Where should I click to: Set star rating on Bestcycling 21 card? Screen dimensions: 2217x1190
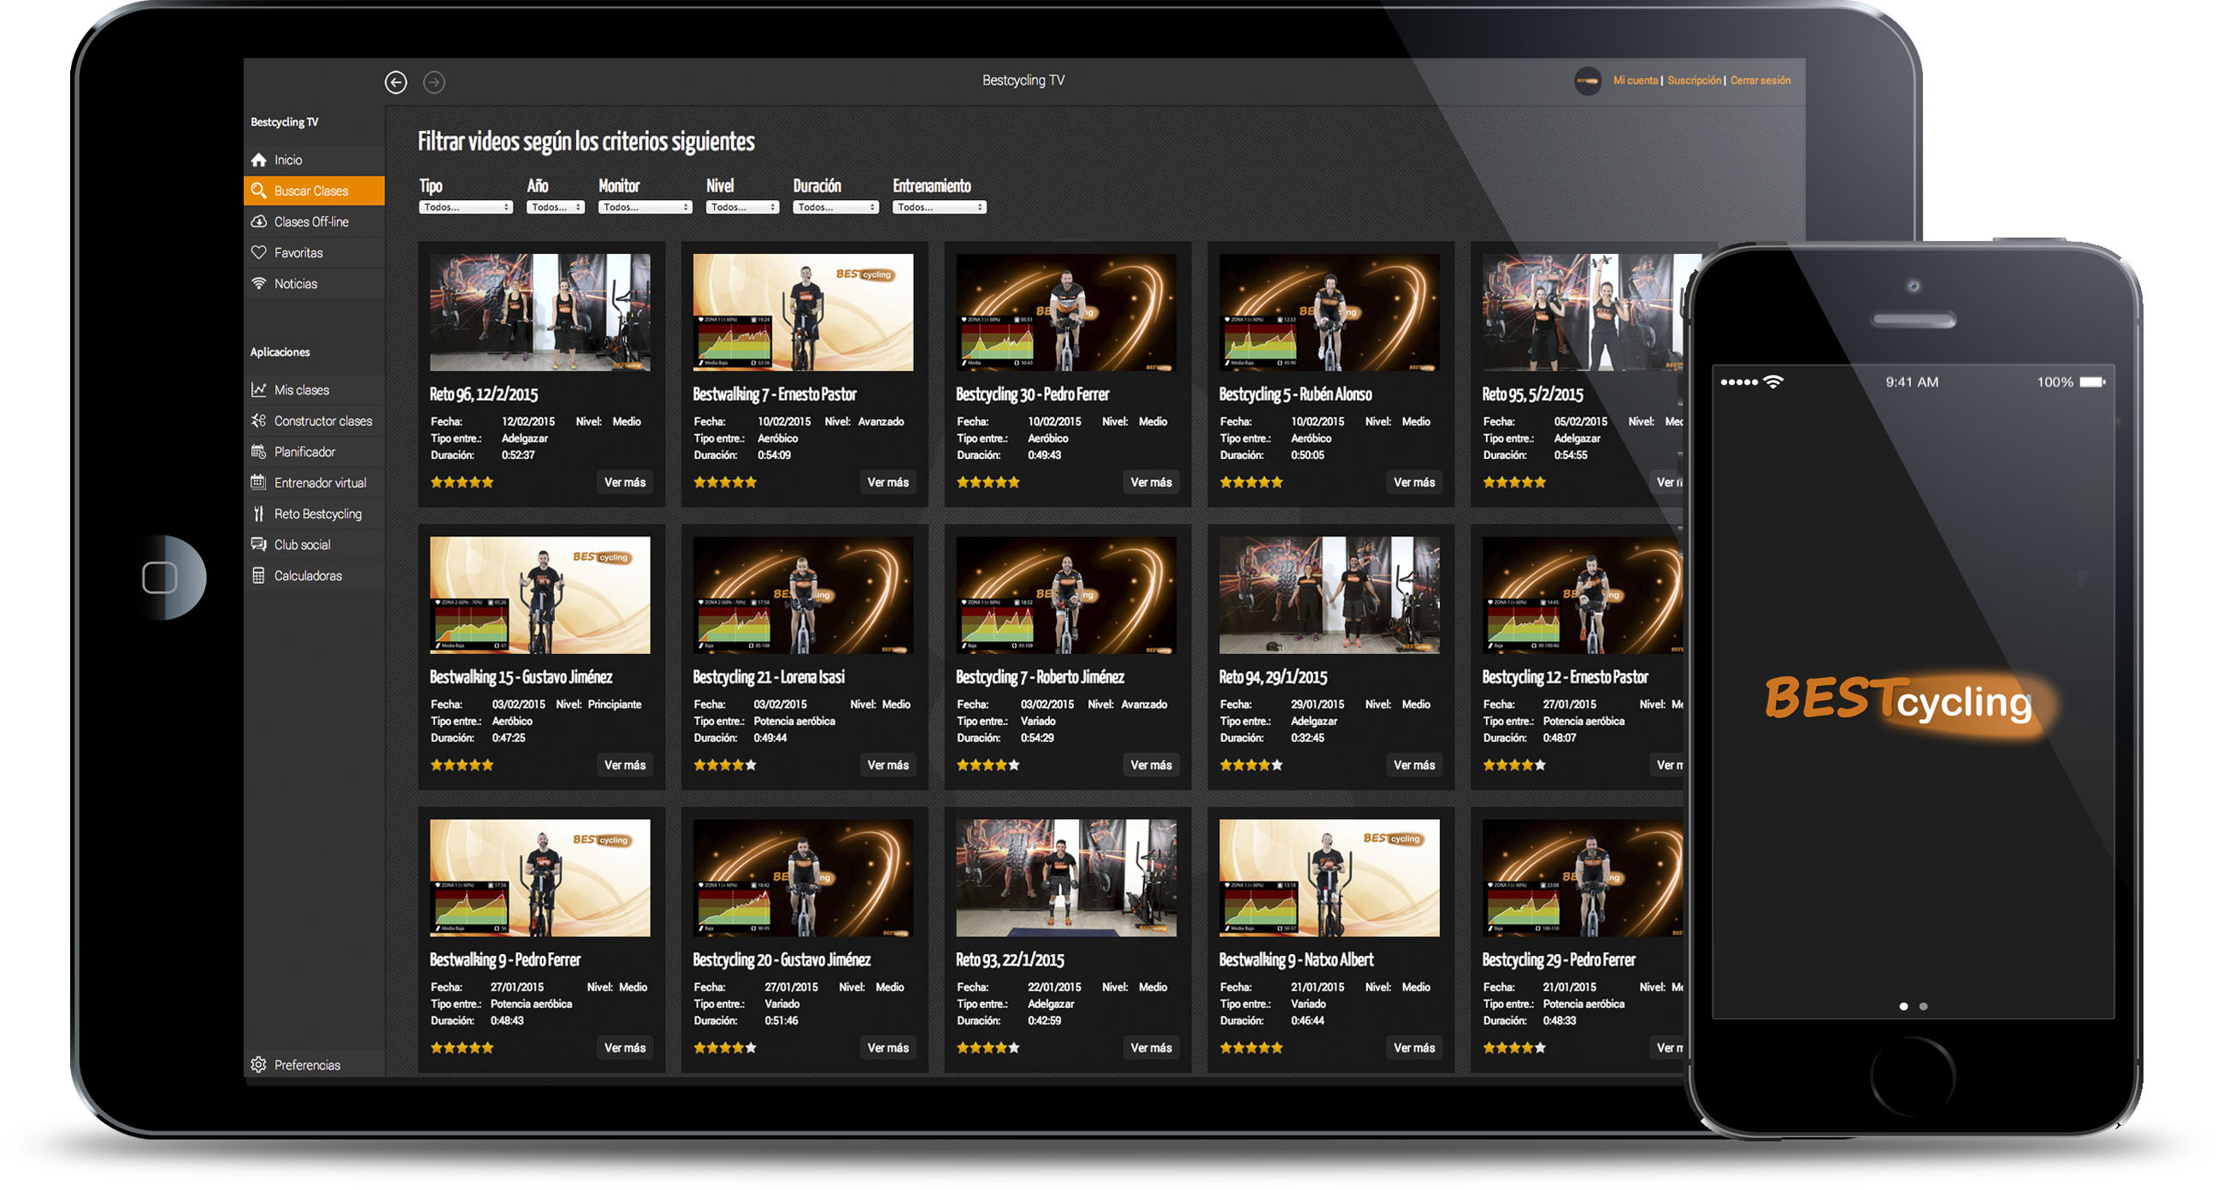[725, 765]
